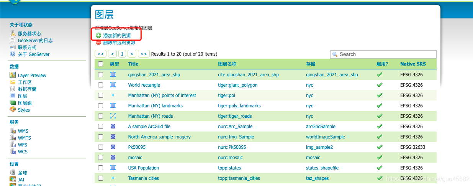473x186 pixels.
Task: Open World rectangle layer link
Action: (144, 85)
